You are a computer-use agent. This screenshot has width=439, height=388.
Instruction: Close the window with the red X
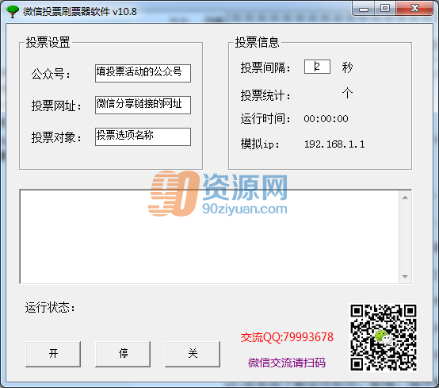click(x=414, y=9)
